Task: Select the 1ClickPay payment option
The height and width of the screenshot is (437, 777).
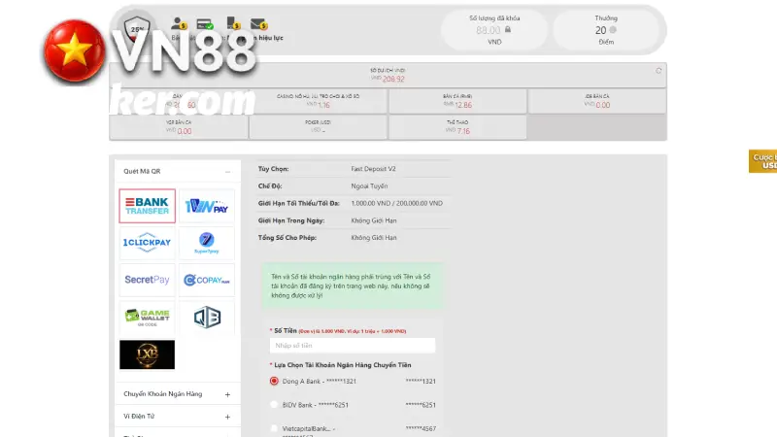Action: click(x=148, y=243)
